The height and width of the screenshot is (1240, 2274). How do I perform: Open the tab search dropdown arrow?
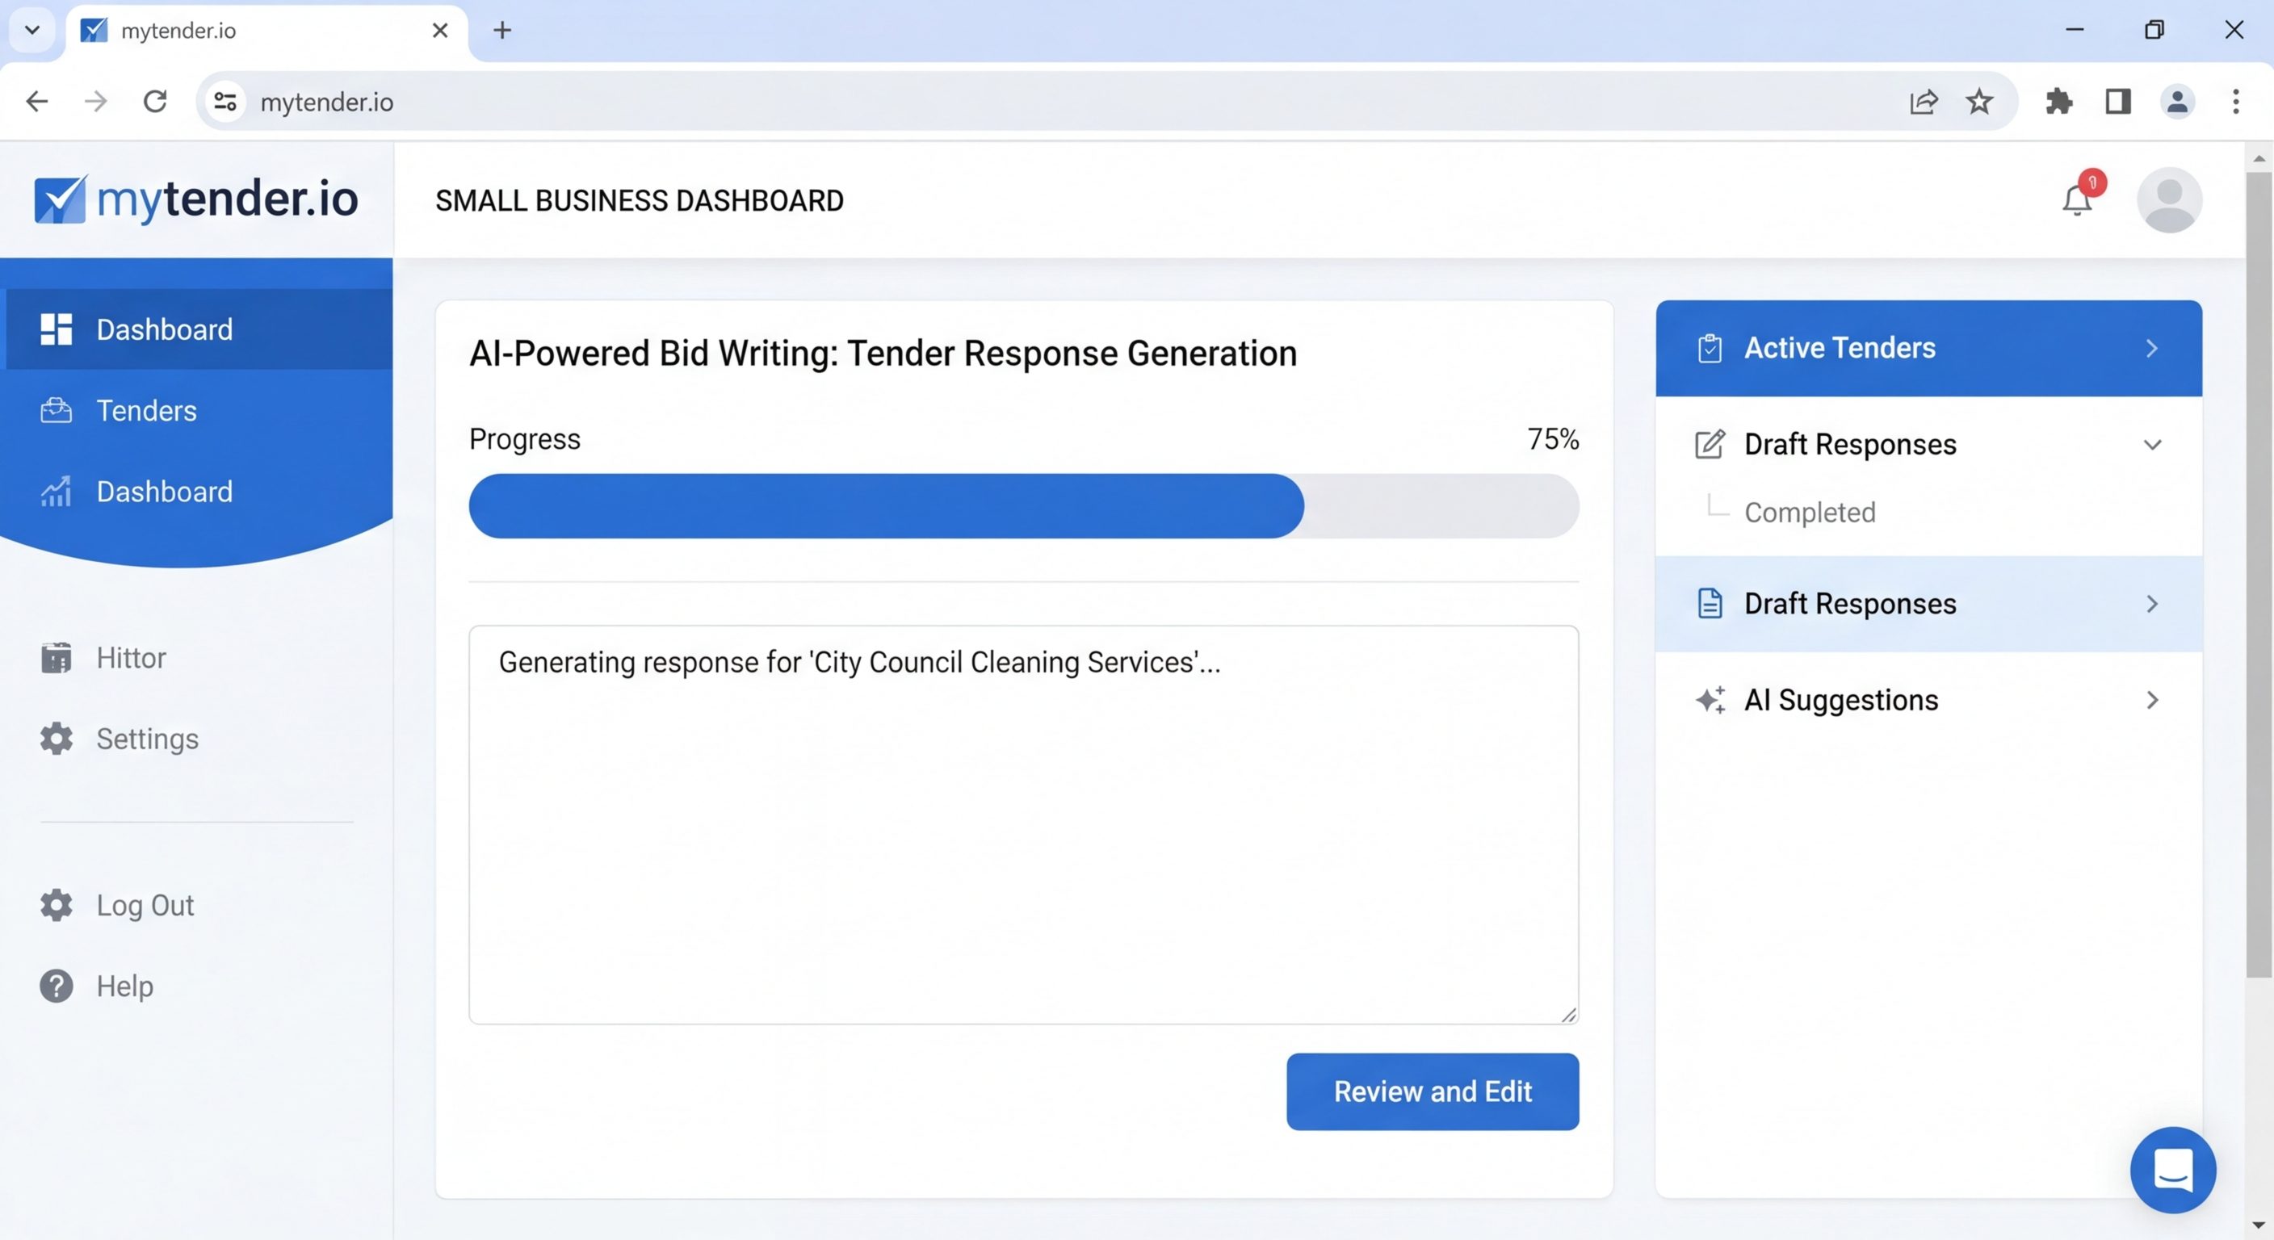[x=32, y=30]
